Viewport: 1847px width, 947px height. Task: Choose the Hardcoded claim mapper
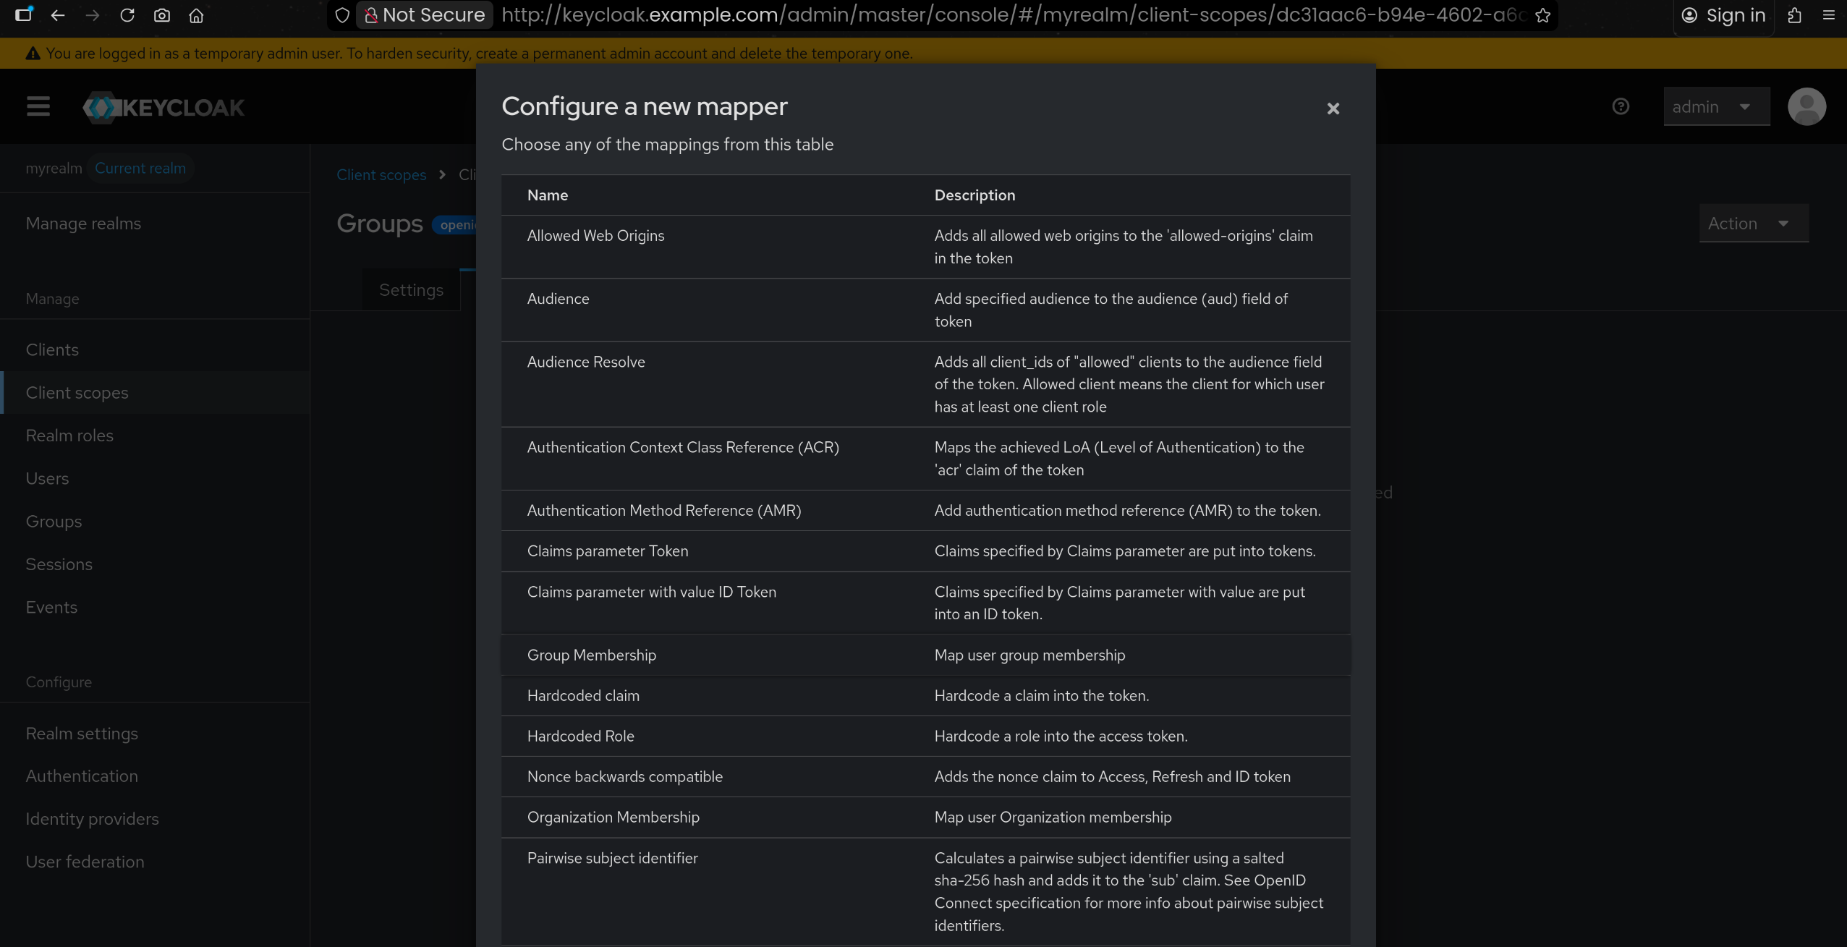[x=583, y=696]
